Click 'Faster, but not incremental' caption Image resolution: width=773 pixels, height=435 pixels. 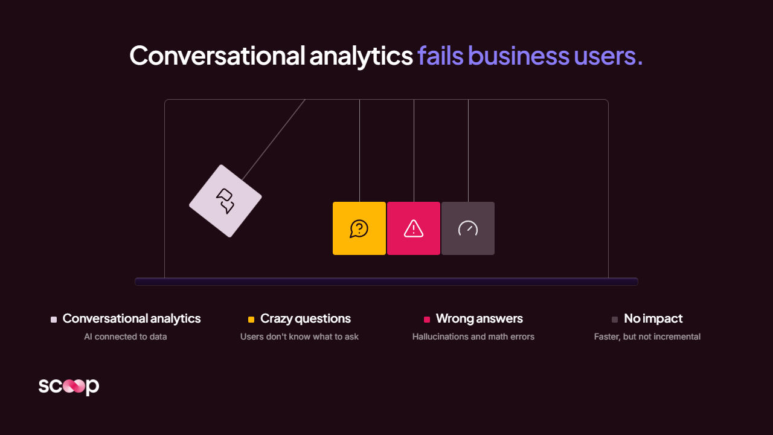[647, 337]
